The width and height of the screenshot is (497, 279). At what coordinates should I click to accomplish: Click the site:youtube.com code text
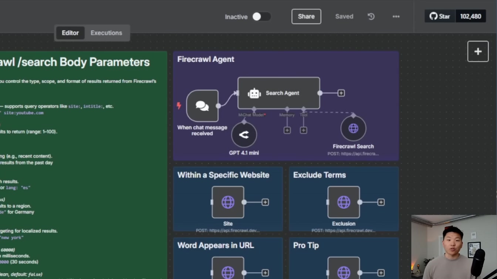[24, 113]
